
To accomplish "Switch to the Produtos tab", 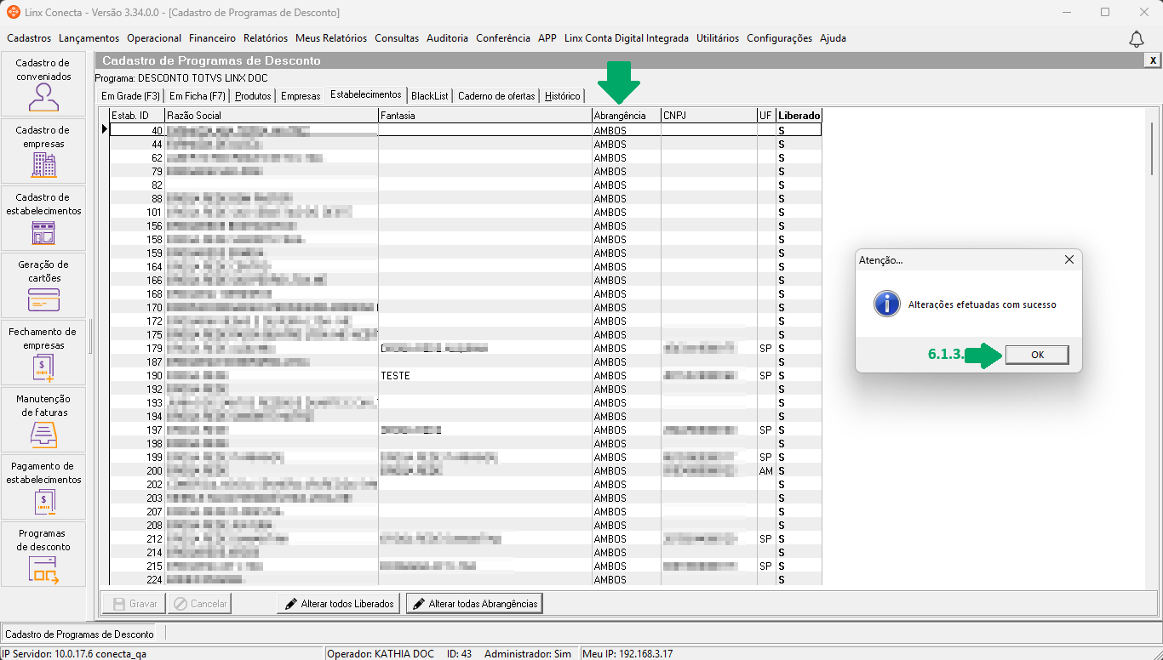I will (253, 96).
